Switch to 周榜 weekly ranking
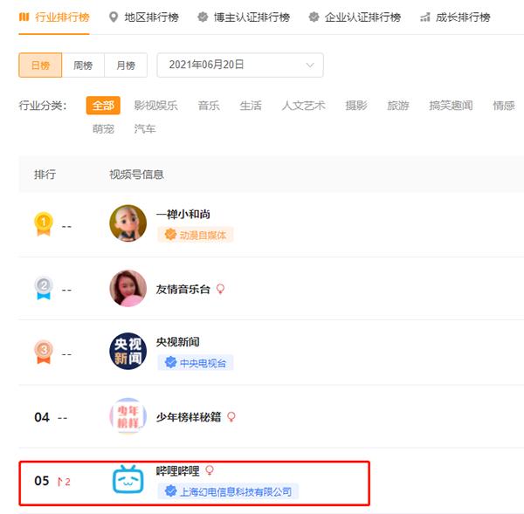The width and height of the screenshot is (524, 514). pyautogui.click(x=83, y=65)
